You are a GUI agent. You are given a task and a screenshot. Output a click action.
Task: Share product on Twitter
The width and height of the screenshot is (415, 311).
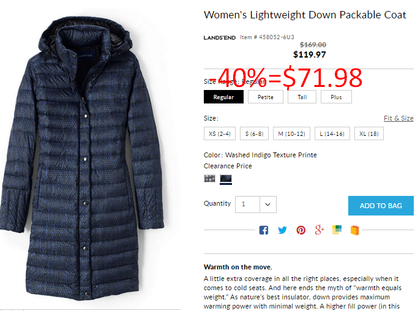tap(282, 230)
